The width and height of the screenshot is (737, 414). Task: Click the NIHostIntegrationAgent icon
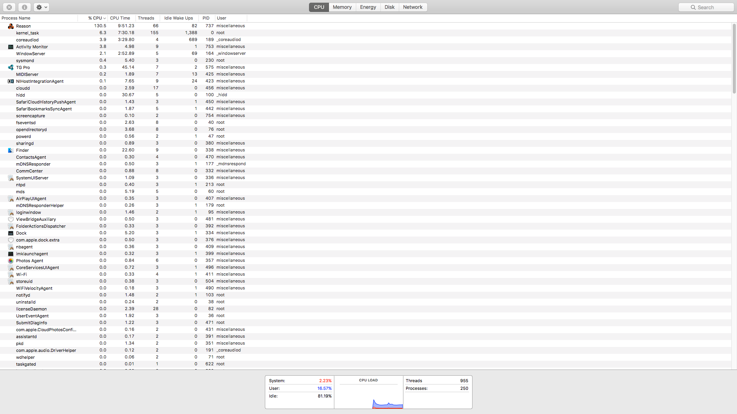[11, 81]
